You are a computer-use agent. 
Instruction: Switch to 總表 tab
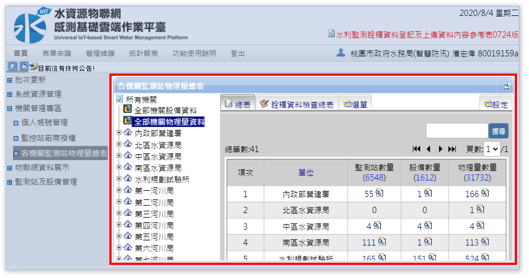pyautogui.click(x=237, y=103)
